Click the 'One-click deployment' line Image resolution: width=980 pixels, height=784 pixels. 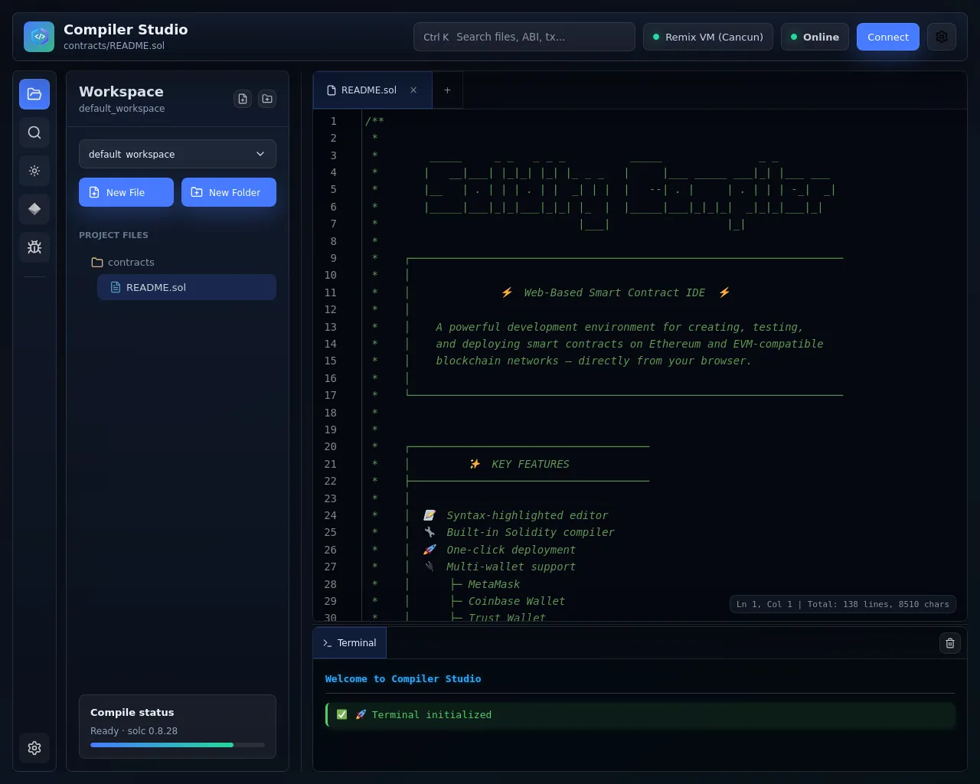pos(511,550)
